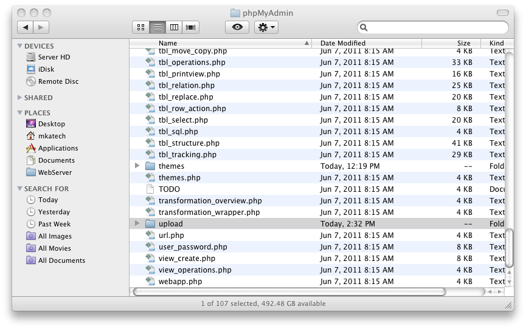526x329 pixels.
Task: Go back with the left arrow button
Action: pyautogui.click(x=25, y=27)
